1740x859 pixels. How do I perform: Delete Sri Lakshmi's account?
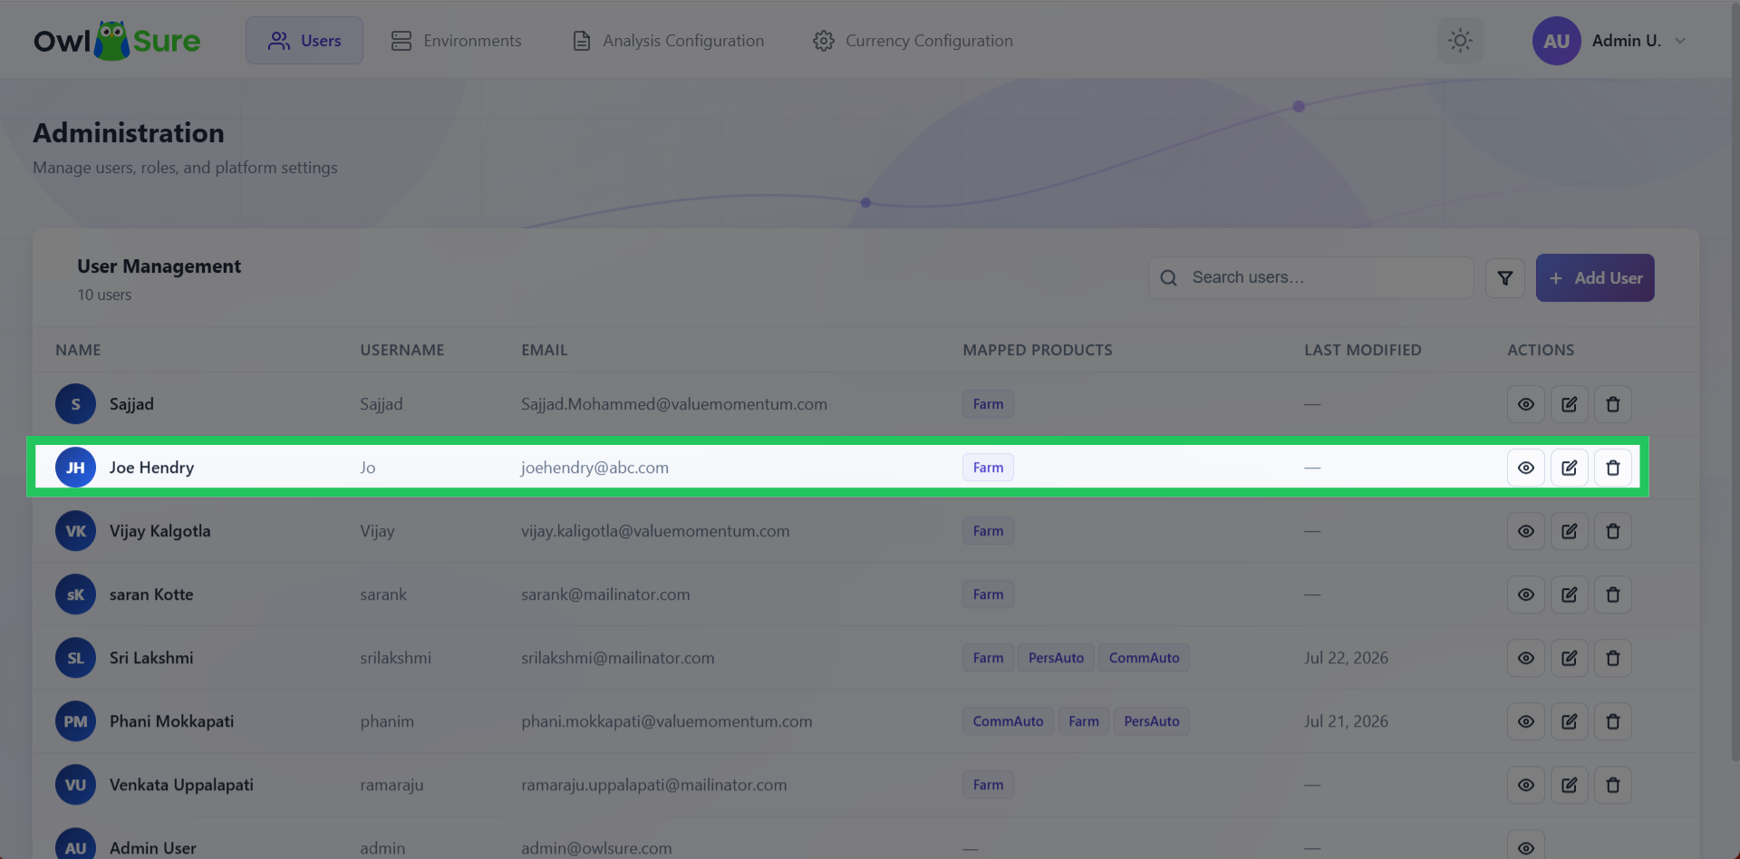[1613, 658]
